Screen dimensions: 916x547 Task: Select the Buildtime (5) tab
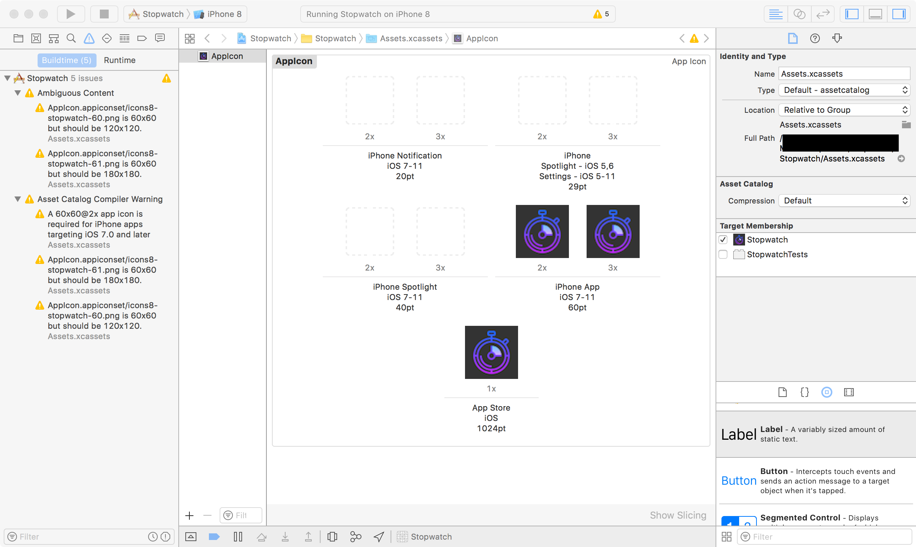coord(67,60)
